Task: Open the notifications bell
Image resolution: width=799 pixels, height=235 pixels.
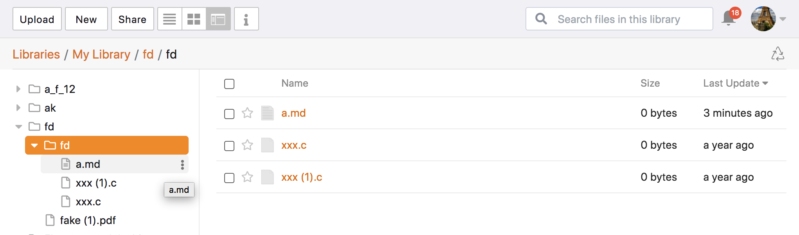Action: coord(729,18)
